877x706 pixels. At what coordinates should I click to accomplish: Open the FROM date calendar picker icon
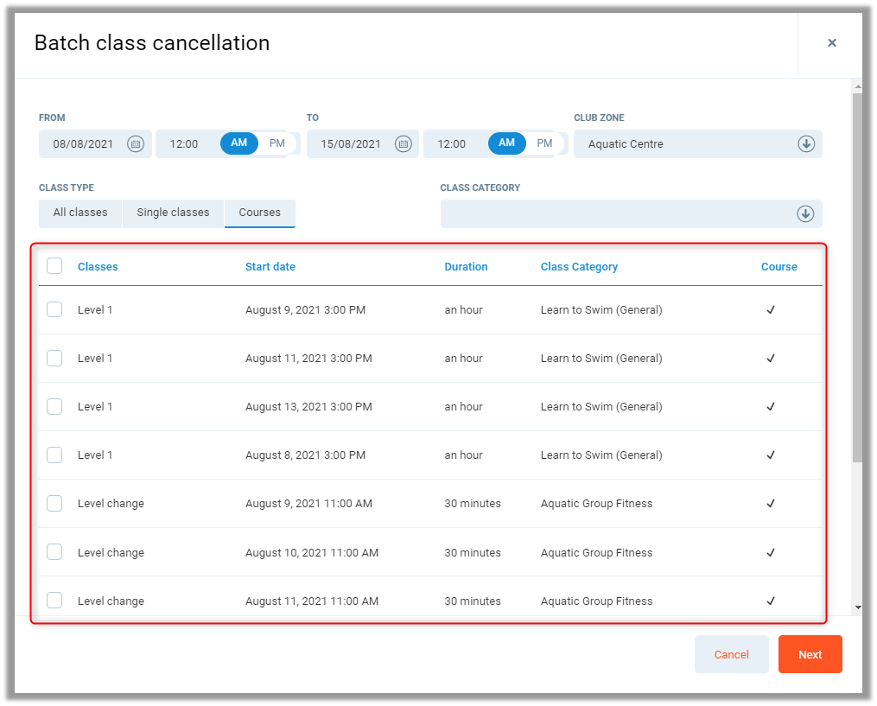point(136,144)
